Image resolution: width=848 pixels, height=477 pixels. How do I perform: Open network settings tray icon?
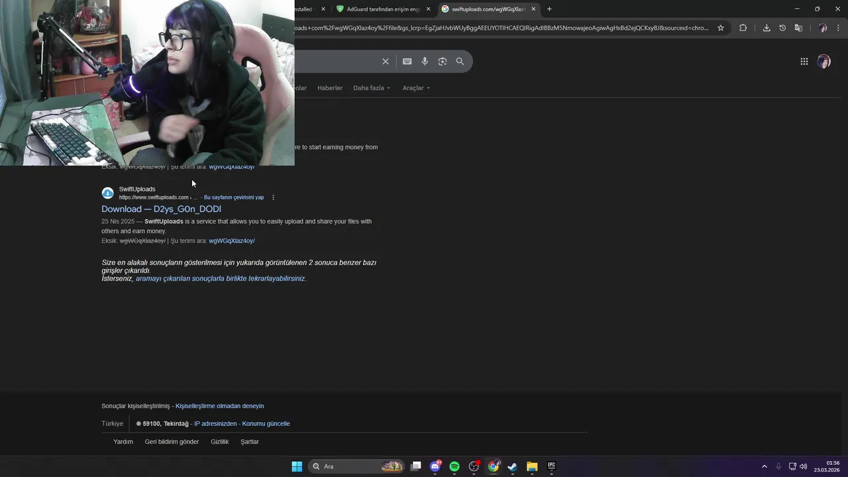point(792,466)
